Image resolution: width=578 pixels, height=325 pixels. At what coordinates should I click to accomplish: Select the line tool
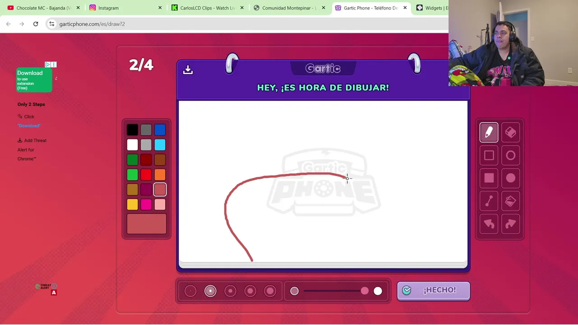(489, 201)
